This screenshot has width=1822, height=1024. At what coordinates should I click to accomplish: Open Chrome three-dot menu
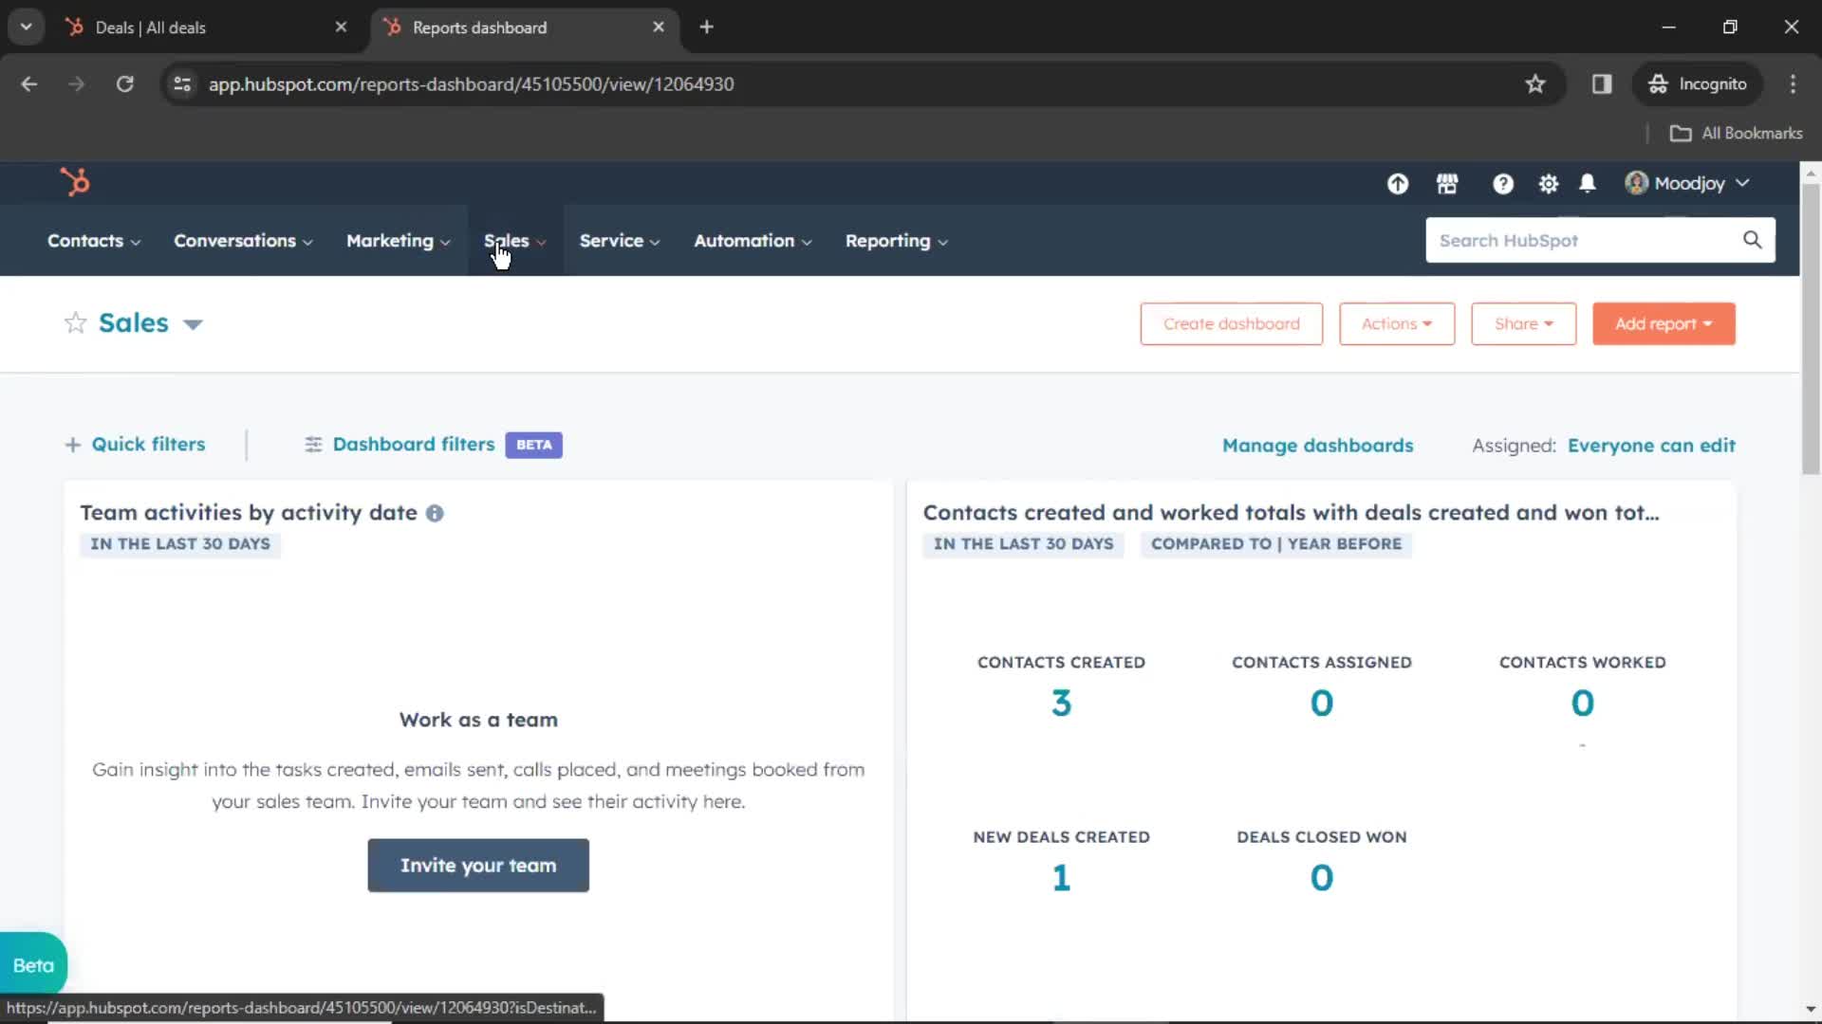point(1793,84)
